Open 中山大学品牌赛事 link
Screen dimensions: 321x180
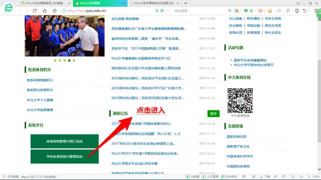40,110
